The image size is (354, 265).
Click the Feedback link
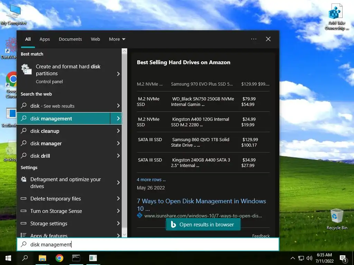click(x=261, y=236)
